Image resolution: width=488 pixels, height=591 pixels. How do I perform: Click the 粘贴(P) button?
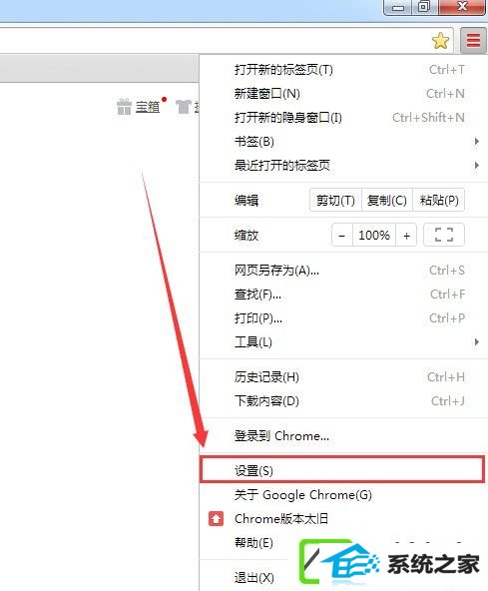point(439,200)
